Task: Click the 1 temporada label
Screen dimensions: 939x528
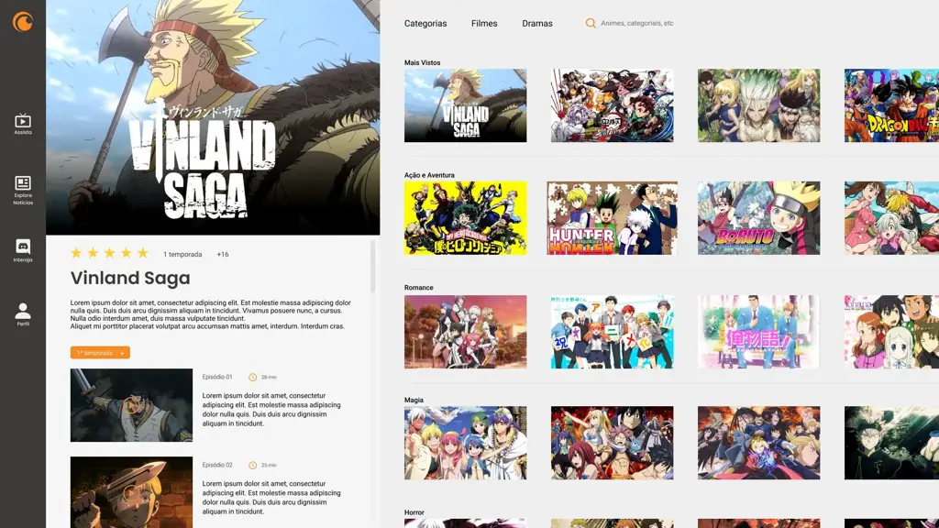Action: click(182, 255)
